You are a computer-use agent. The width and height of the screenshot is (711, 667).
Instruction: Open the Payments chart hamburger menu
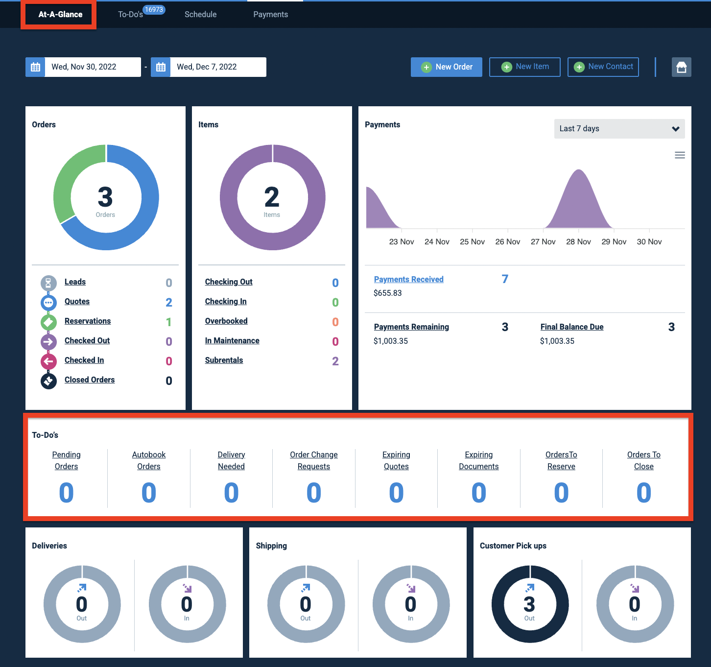coord(680,155)
